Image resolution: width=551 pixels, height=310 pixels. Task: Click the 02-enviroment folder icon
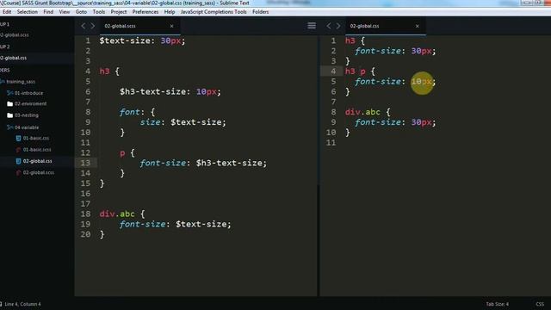[9, 103]
